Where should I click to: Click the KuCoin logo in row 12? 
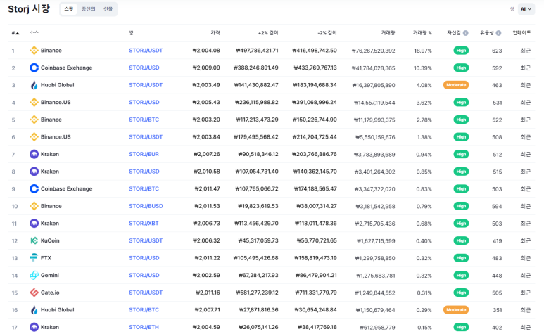coord(34,240)
